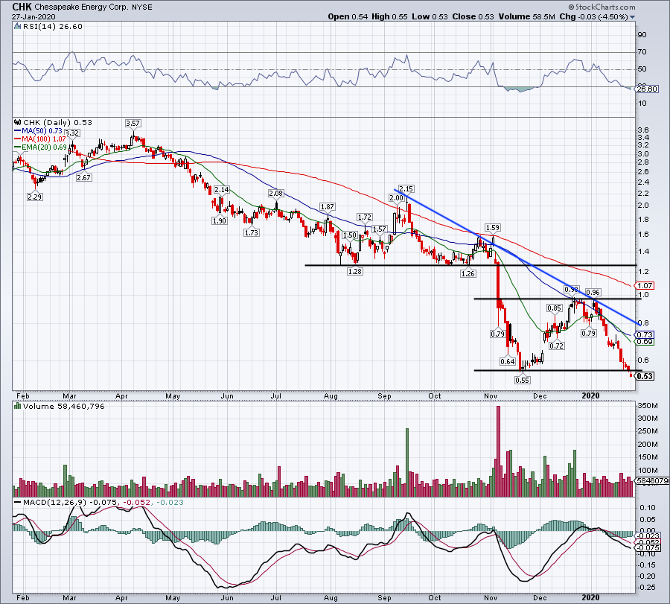Click the Volume 58.5M value in header
The width and height of the screenshot is (670, 604).
point(526,16)
